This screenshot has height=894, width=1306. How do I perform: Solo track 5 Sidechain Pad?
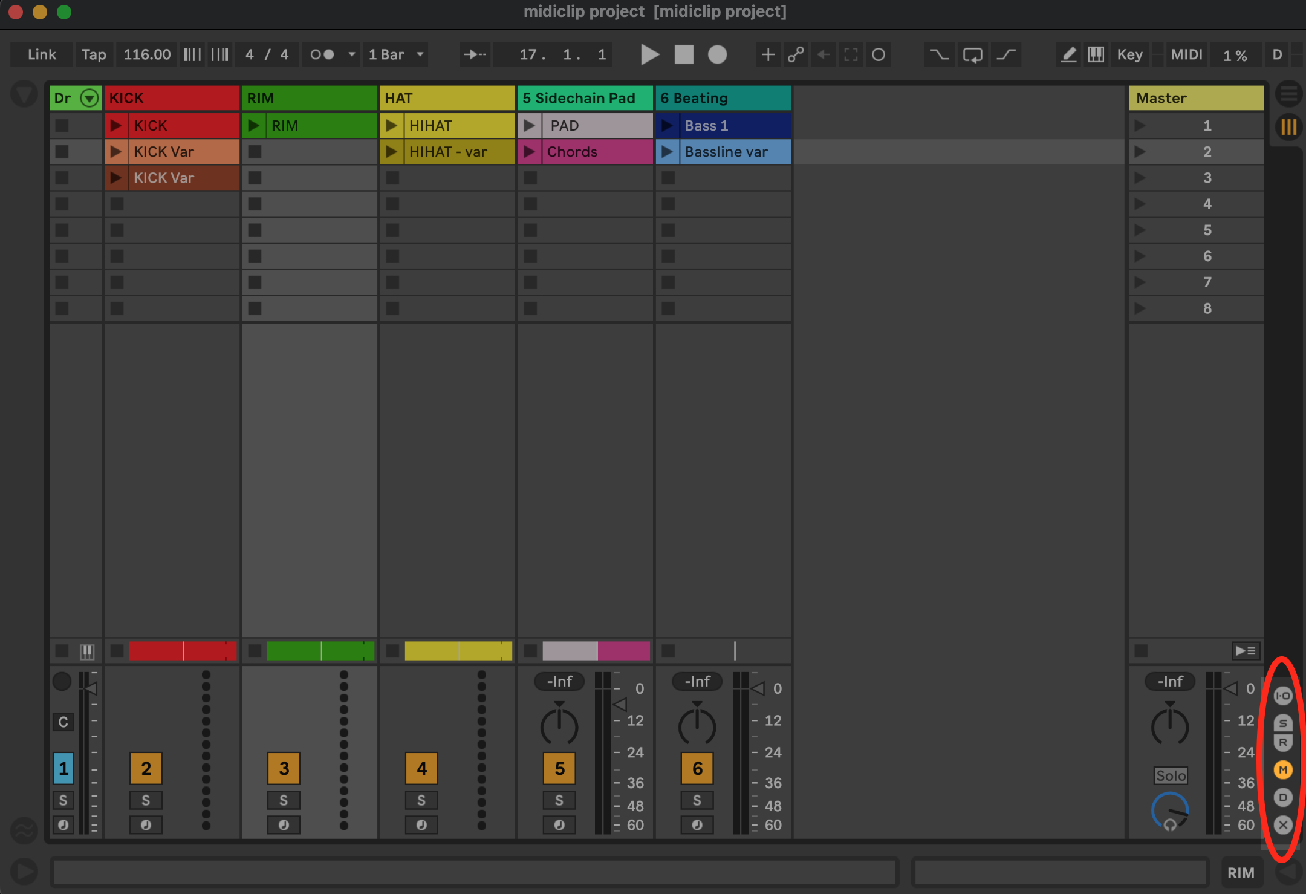[559, 800]
